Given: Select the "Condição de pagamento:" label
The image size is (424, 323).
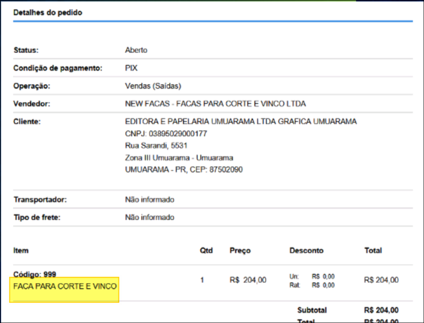Looking at the screenshot, I should coord(58,68).
